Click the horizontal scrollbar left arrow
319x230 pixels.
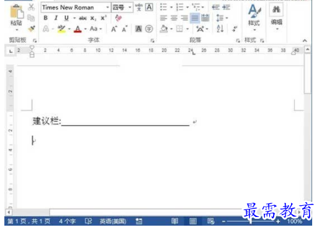(9, 212)
